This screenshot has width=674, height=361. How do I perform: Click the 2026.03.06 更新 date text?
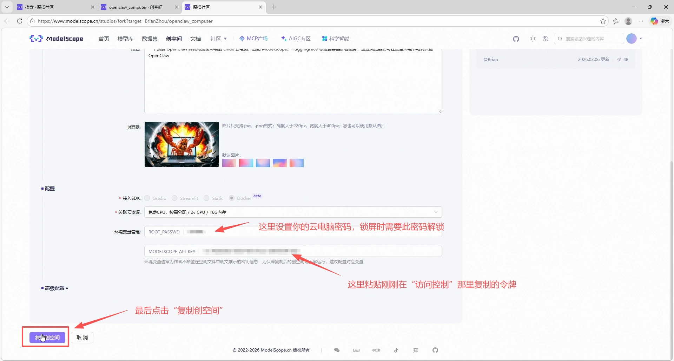tap(594, 60)
